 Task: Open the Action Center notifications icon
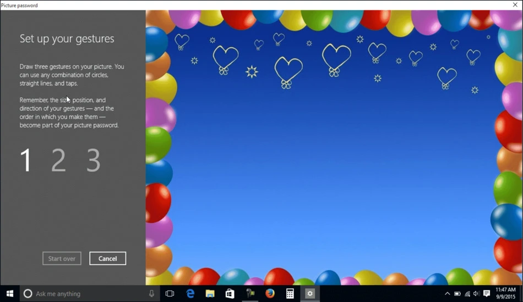(487, 294)
